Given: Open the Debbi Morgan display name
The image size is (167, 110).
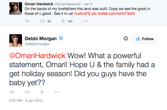Looking at the screenshot, I should pos(41,38).
